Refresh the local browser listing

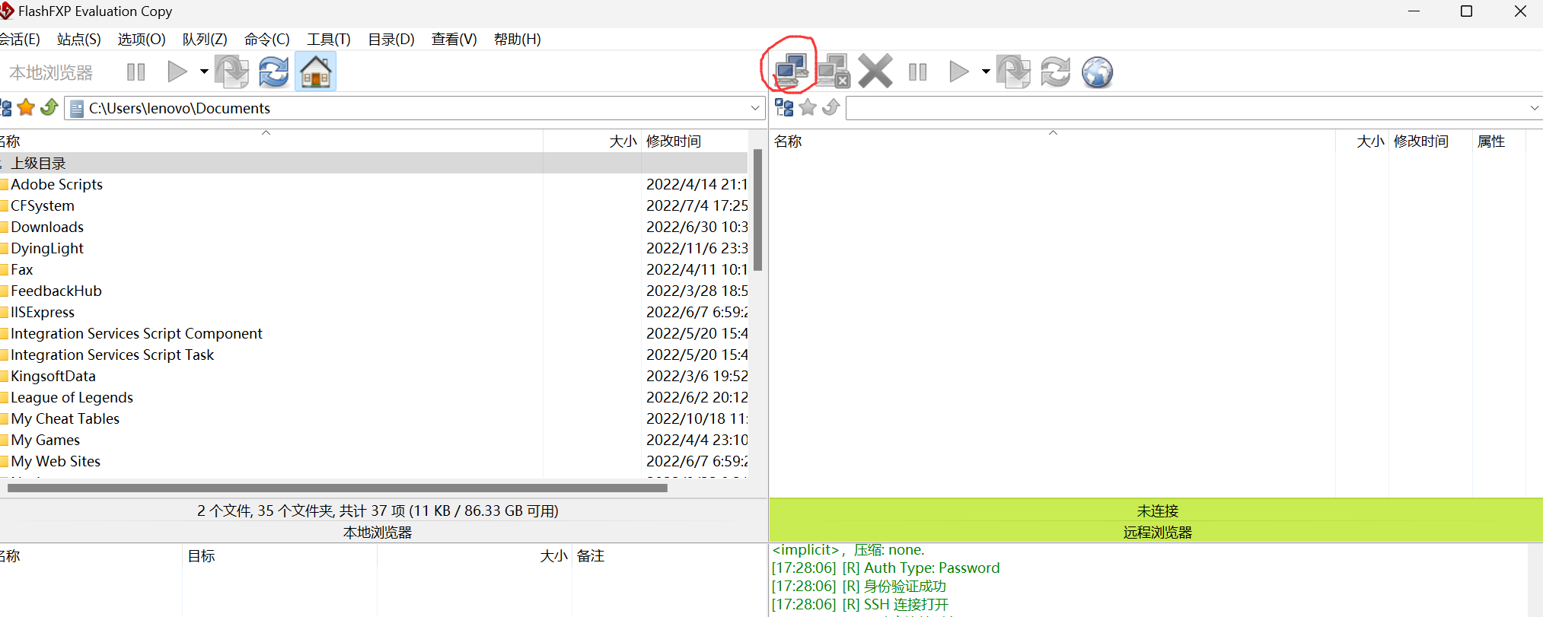(273, 72)
